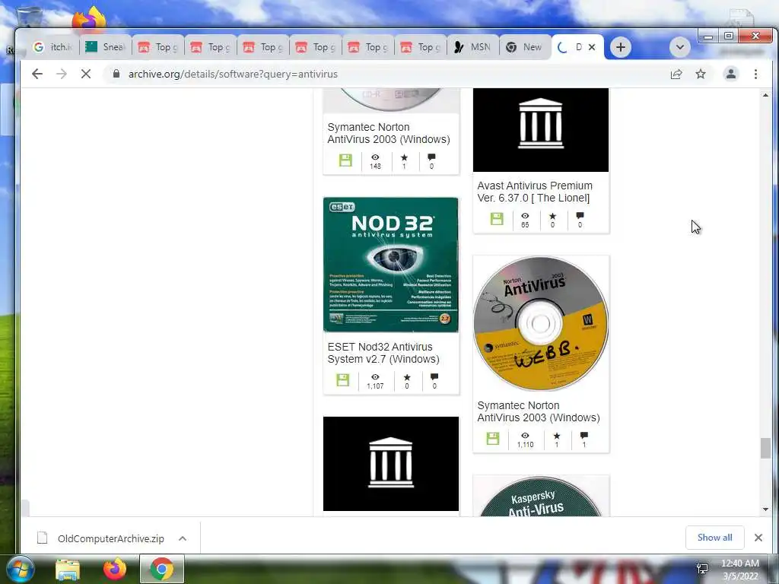Close the current loading tab

pos(592,47)
